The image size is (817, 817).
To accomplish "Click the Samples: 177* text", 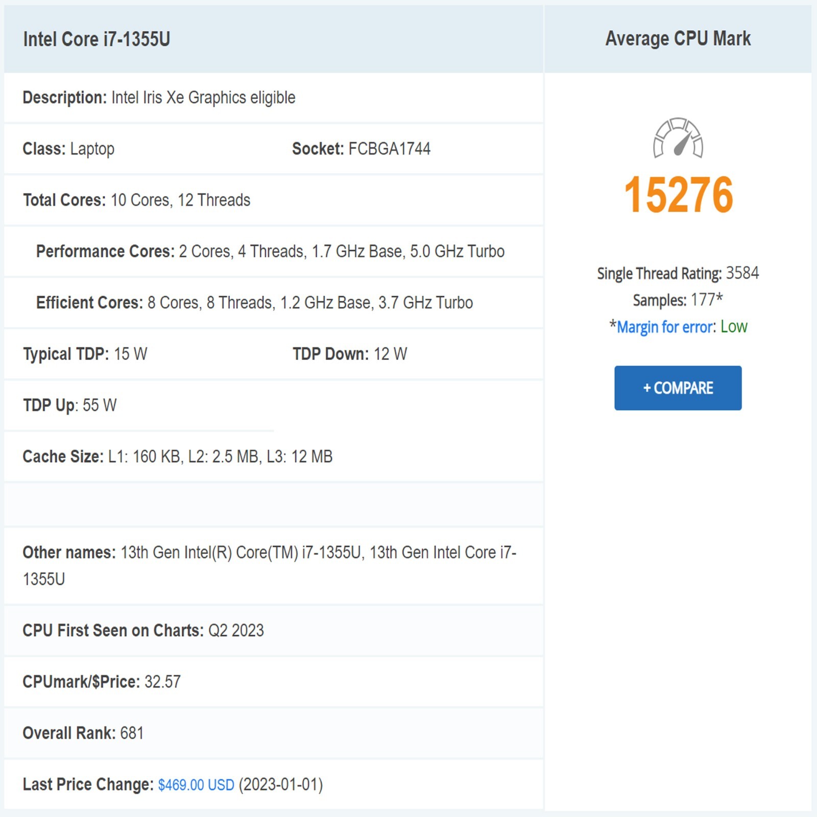I will pyautogui.click(x=678, y=300).
